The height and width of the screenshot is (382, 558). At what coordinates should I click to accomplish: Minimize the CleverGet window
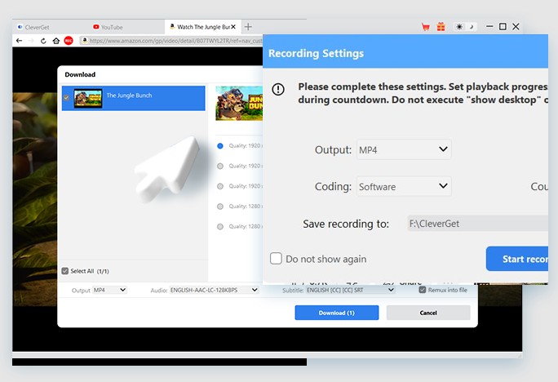pos(489,26)
